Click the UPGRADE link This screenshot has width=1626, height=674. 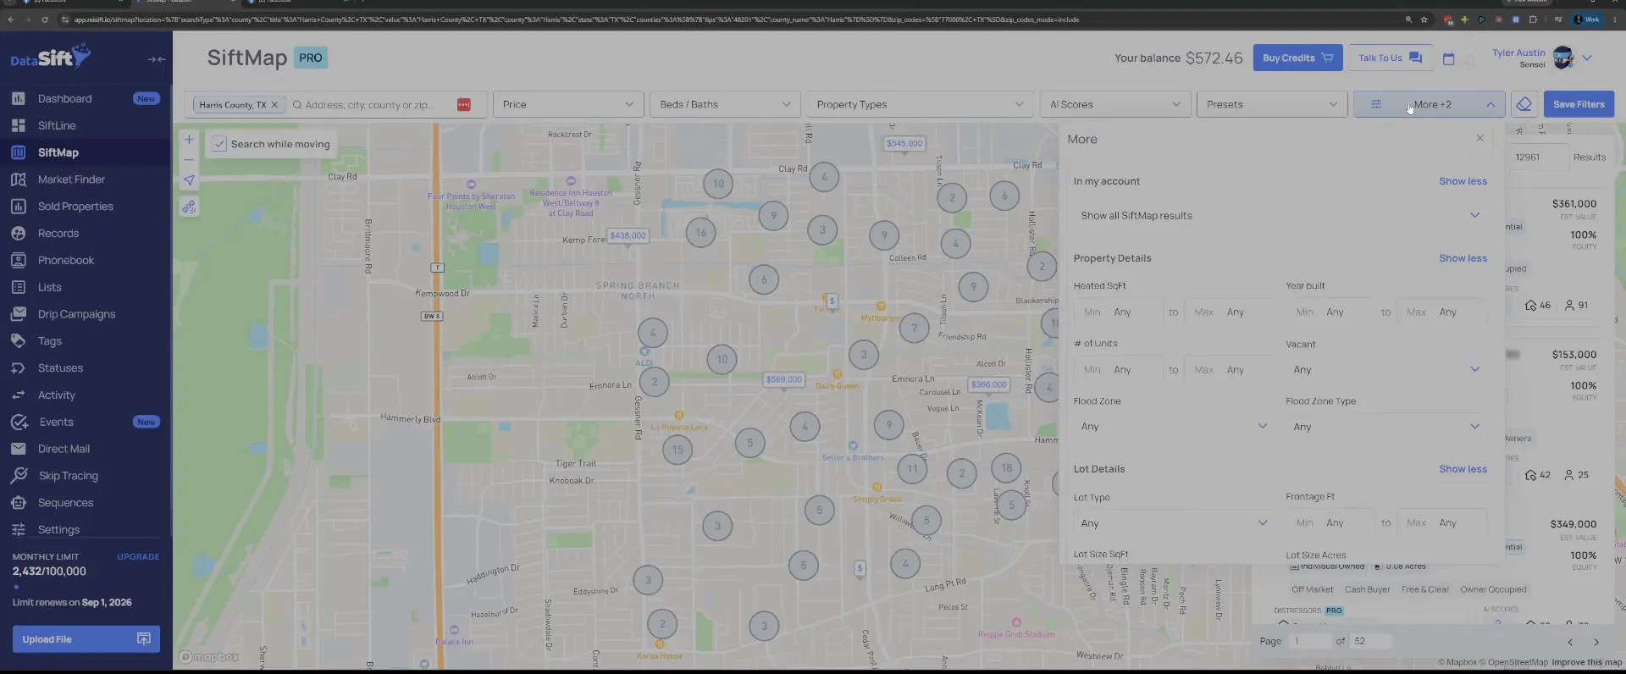click(138, 557)
